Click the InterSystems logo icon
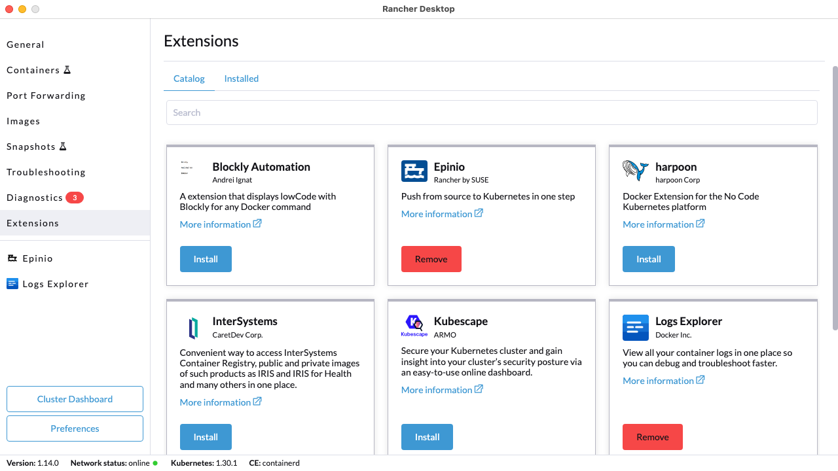Viewport: 838px width, 471px height. tap(192, 328)
